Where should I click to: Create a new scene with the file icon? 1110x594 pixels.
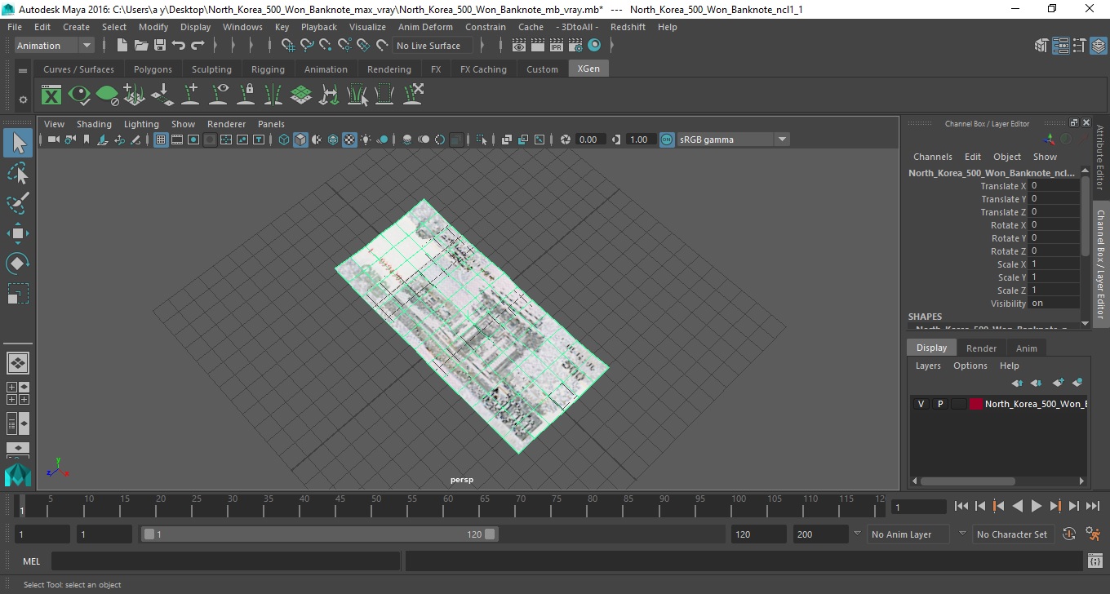click(122, 46)
